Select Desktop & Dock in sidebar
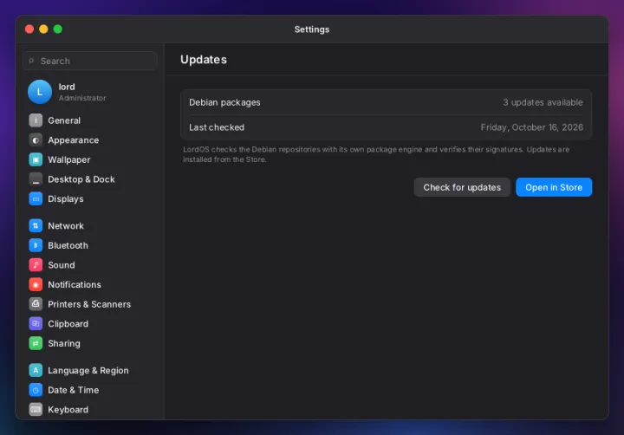This screenshot has height=435, width=624. coord(81,179)
